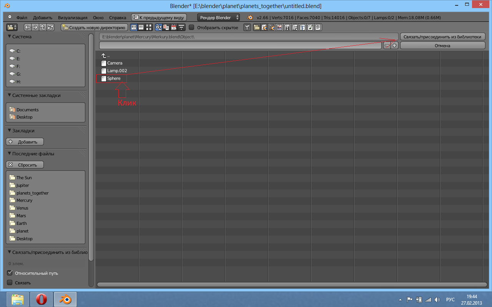The width and height of the screenshot is (492, 307).
Task: Open the editor type selector icon
Action: click(x=12, y=27)
